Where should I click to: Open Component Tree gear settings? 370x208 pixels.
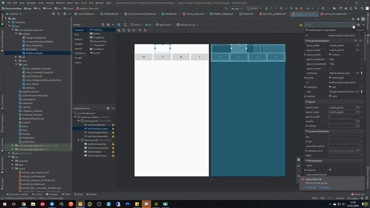108,108
